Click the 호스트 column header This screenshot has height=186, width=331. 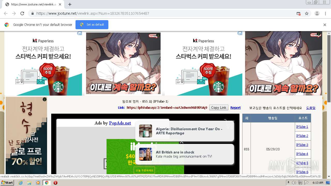pos(303,118)
